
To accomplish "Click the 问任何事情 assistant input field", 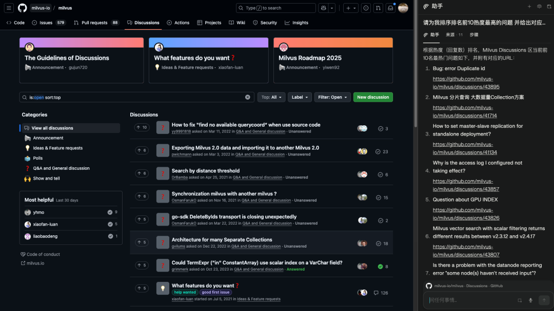I will coord(470,300).
